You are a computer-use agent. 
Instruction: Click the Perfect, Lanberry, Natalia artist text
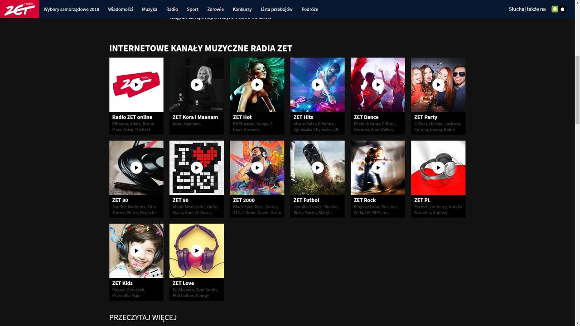click(x=438, y=206)
